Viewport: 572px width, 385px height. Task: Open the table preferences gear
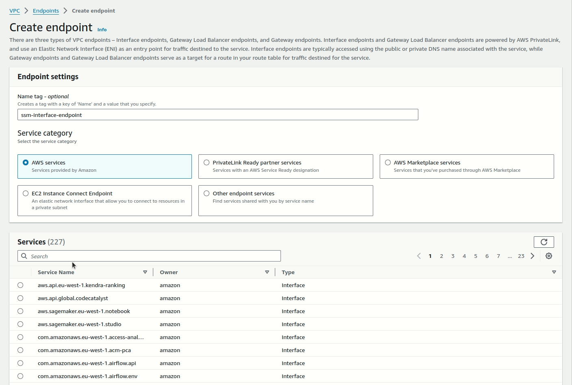point(549,256)
